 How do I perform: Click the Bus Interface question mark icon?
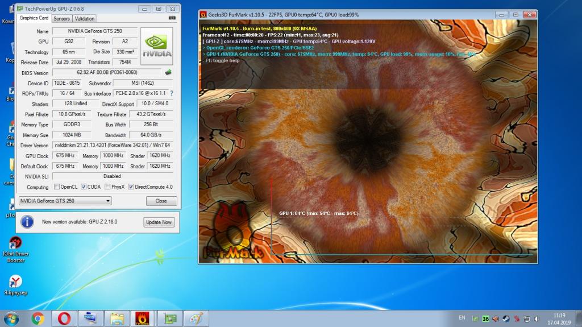coord(172,93)
